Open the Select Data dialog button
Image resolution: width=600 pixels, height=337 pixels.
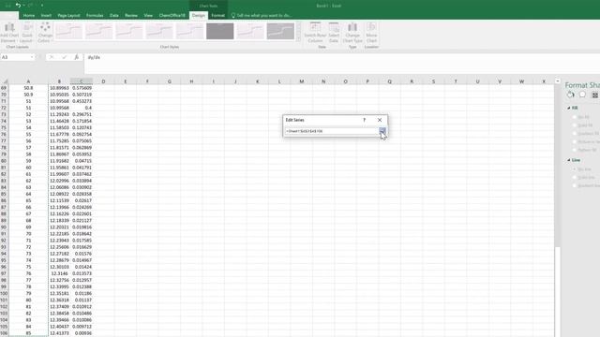(334, 33)
